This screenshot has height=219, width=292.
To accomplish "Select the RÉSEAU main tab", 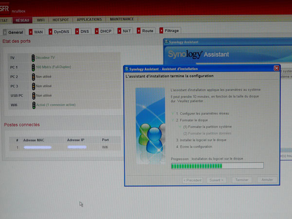I will (22, 20).
